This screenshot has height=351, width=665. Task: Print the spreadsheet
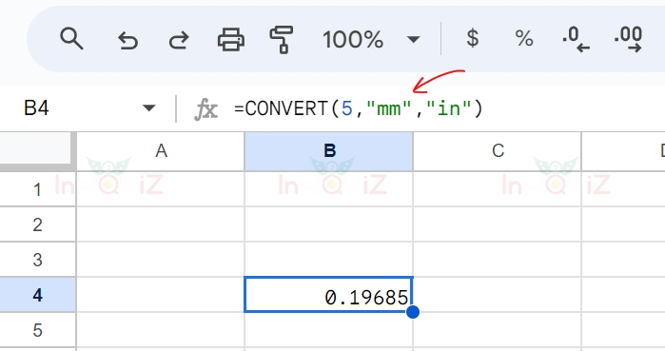[x=231, y=40]
